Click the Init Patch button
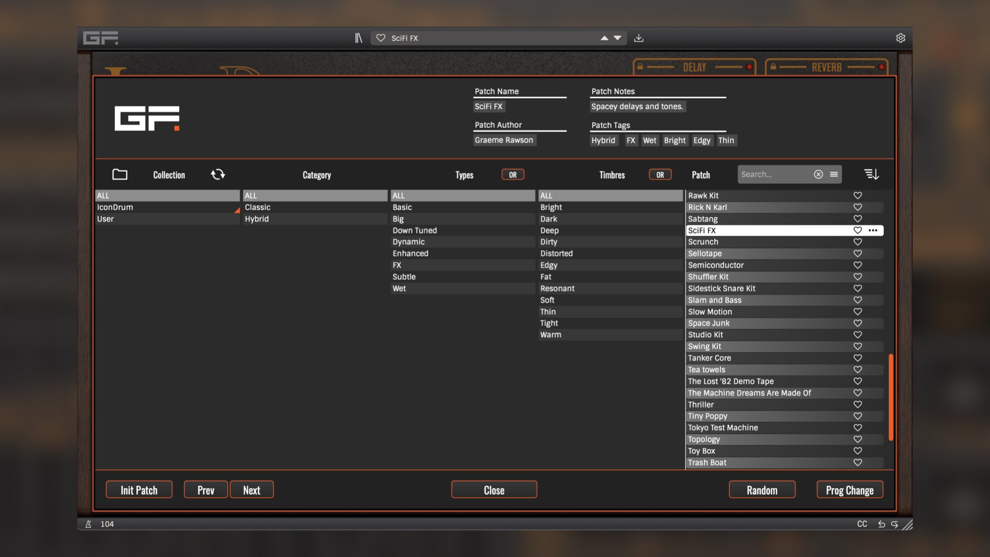This screenshot has height=557, width=990. pos(139,490)
